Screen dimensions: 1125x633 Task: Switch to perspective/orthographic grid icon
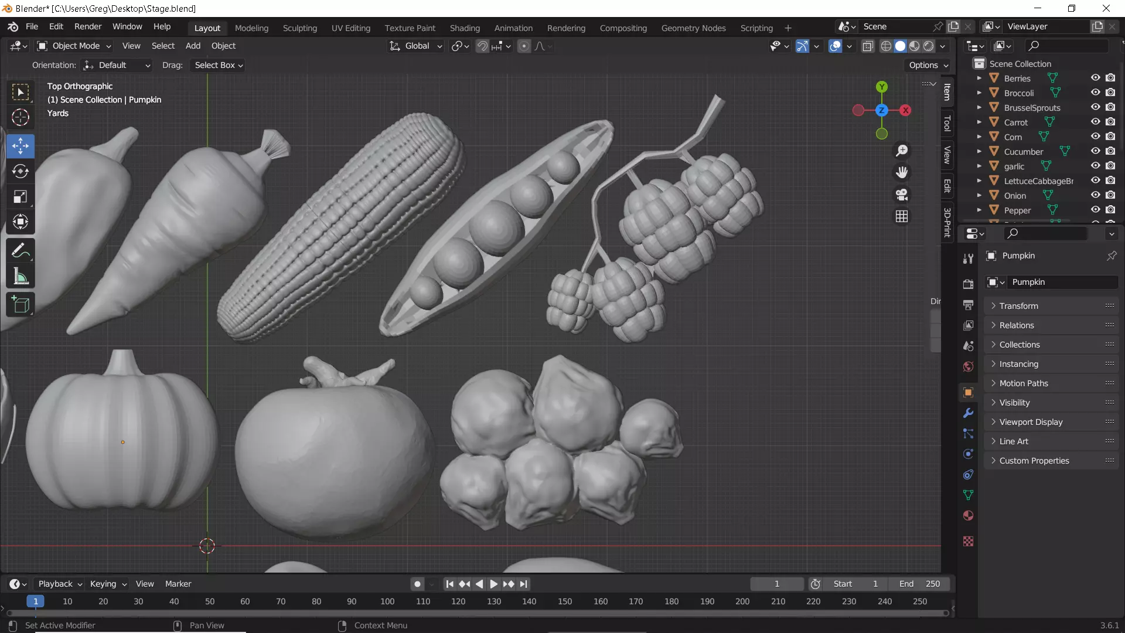click(x=902, y=217)
